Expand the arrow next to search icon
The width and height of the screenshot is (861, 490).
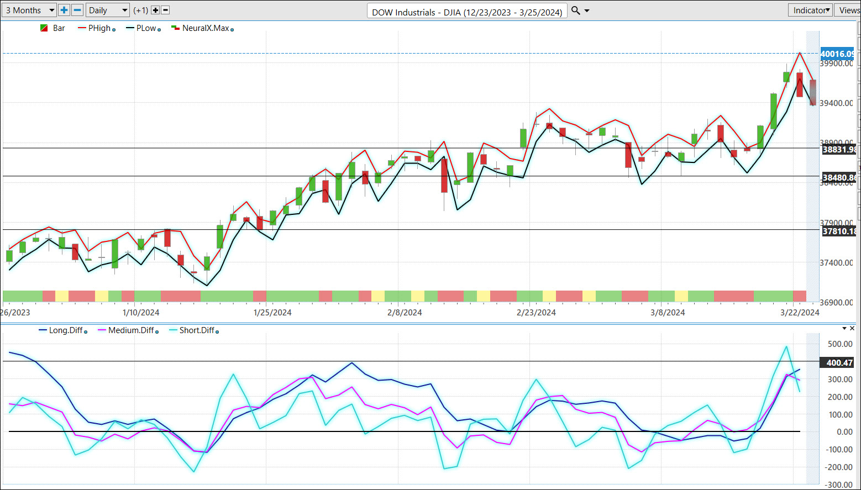click(x=587, y=11)
